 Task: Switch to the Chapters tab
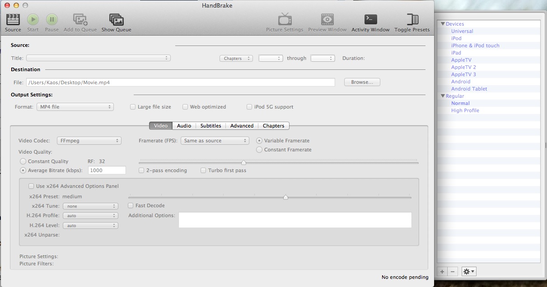pos(273,126)
